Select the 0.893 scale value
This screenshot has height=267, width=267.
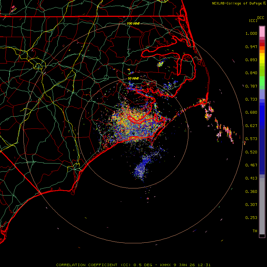point(251,60)
